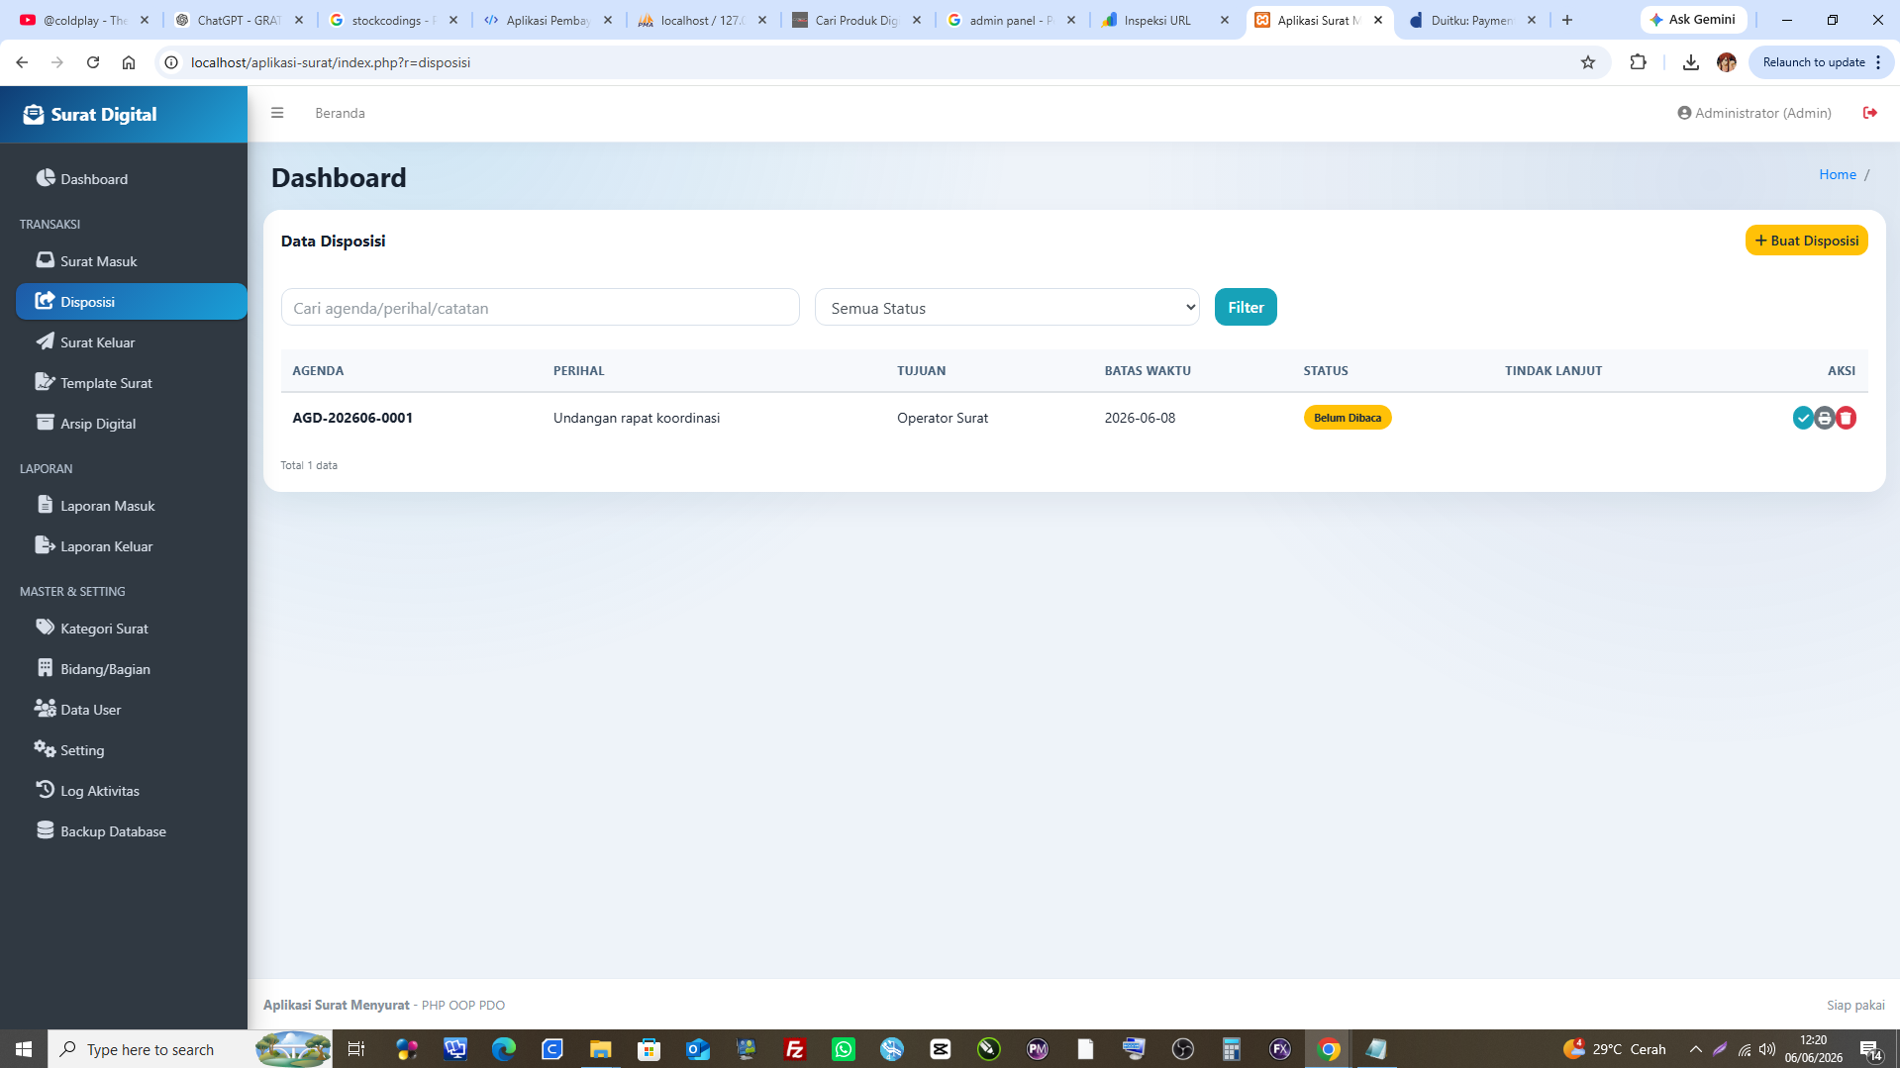View Laporan Keluar report
The image size is (1900, 1068).
point(132,546)
